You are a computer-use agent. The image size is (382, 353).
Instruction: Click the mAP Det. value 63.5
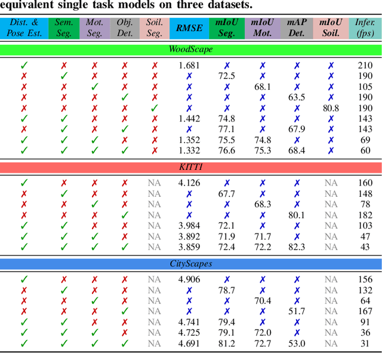(x=297, y=97)
